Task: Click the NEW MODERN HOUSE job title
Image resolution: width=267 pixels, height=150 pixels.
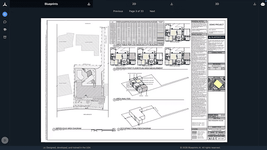Action: coord(216,121)
